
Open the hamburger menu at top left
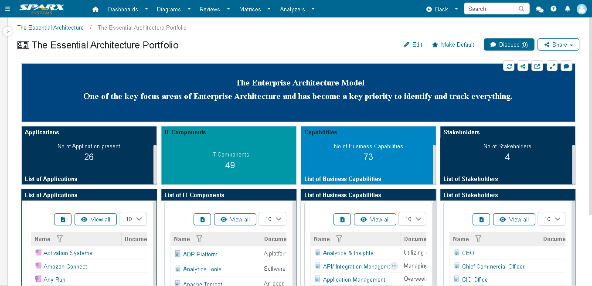coord(7,9)
